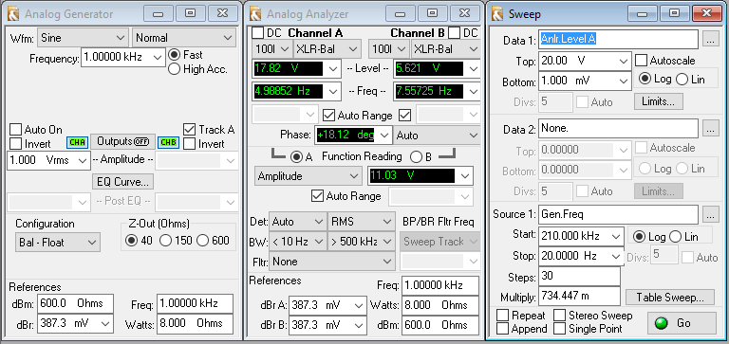This screenshot has height=344, width=729.
Task: Select Z-Out 150 Ohms radio button
Action: click(165, 241)
